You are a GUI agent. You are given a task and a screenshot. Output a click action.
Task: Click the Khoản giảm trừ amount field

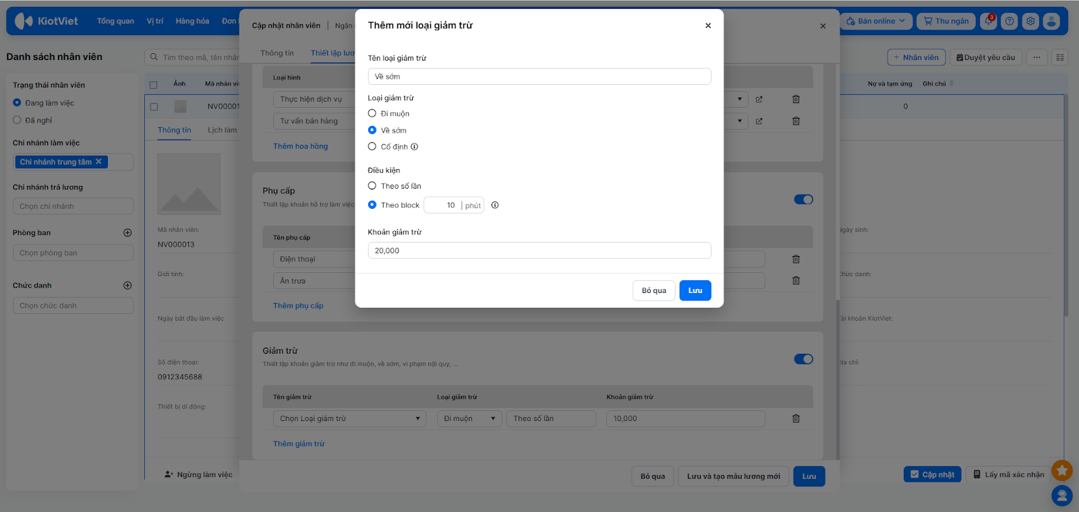click(x=539, y=251)
